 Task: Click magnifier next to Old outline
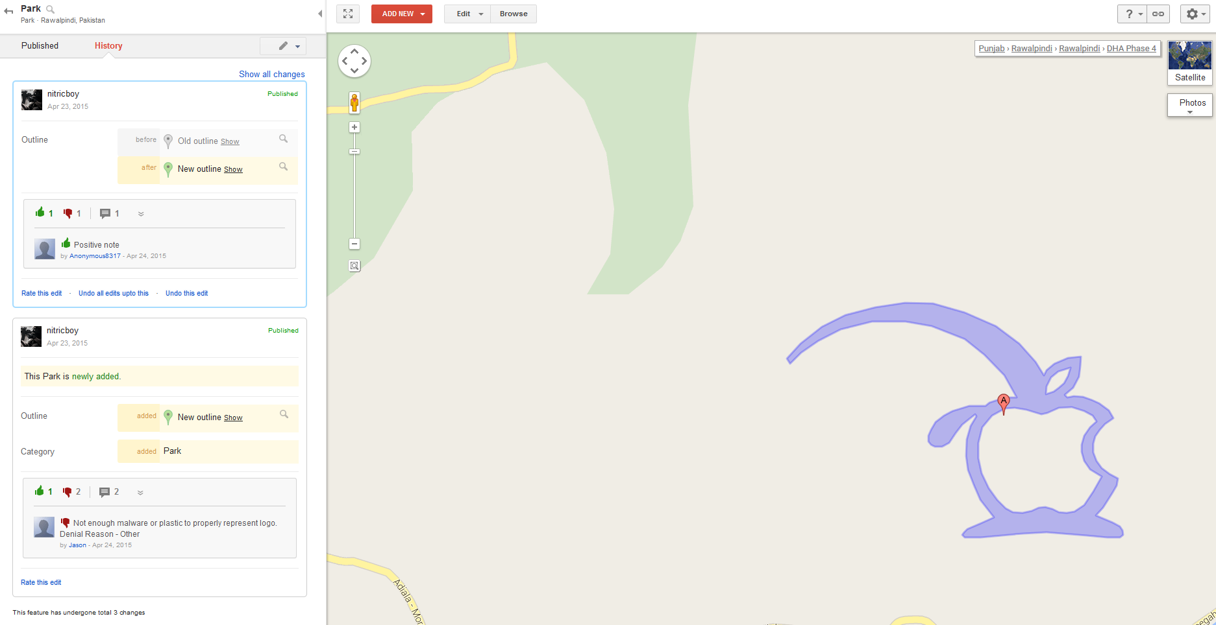pyautogui.click(x=283, y=139)
